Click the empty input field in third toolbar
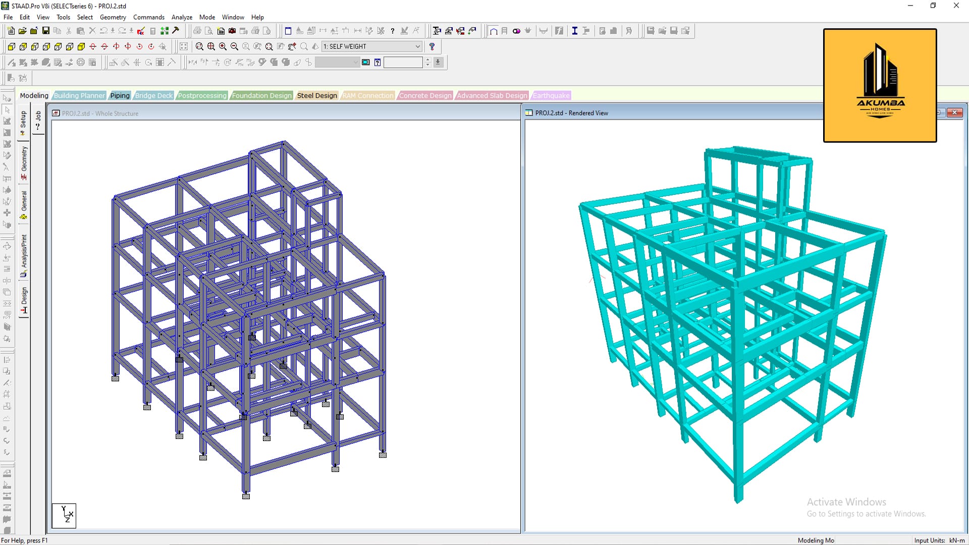The width and height of the screenshot is (969, 545). click(403, 62)
